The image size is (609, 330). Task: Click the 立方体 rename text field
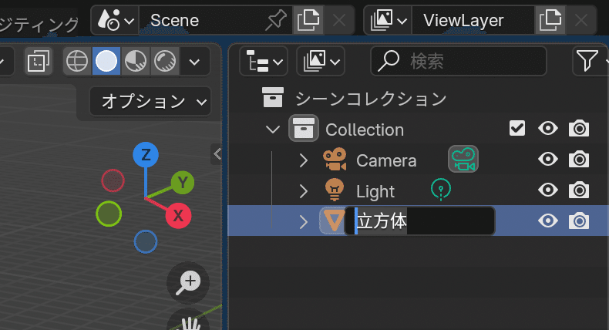click(x=420, y=221)
